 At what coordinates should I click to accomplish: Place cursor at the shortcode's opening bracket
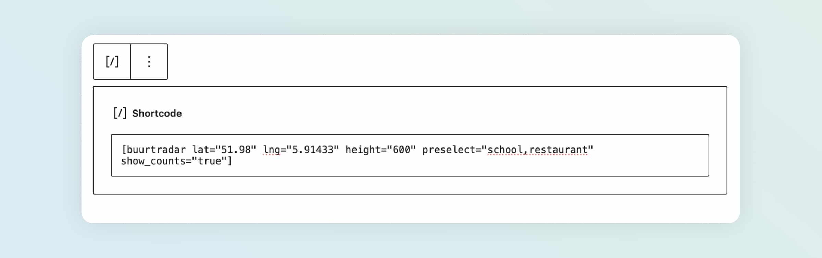[x=124, y=150]
